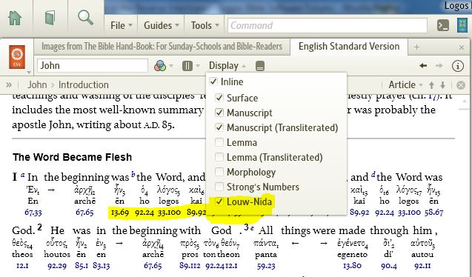This screenshot has height=277, width=472.
Task: Expand the parallel resources dropdown arrow
Action: coord(198,66)
